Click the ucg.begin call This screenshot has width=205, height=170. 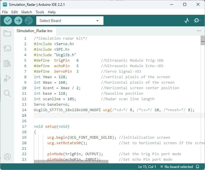click(x=82, y=138)
